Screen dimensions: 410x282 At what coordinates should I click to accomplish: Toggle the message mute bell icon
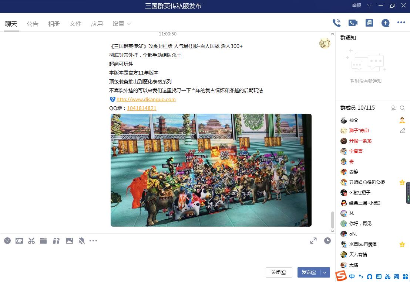pos(81,241)
